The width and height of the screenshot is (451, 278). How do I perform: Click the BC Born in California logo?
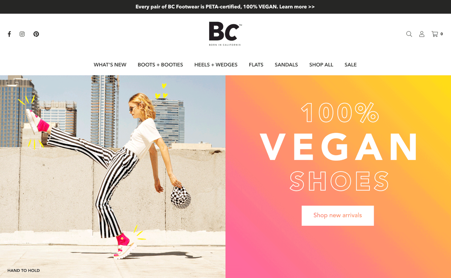[225, 34]
